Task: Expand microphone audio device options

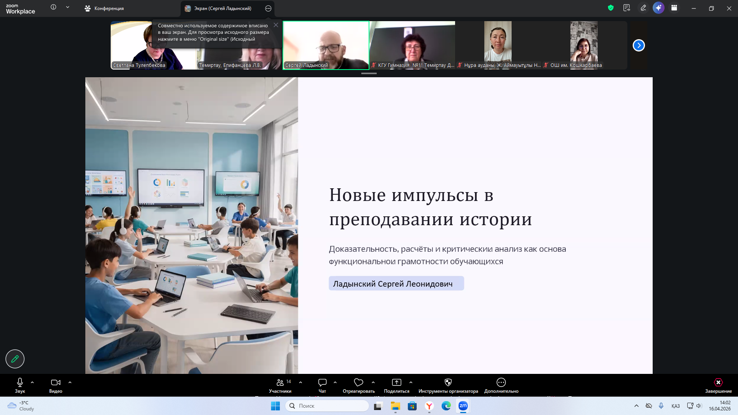Action: [x=32, y=382]
